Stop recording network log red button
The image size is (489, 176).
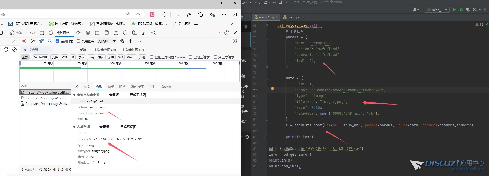(24, 41)
